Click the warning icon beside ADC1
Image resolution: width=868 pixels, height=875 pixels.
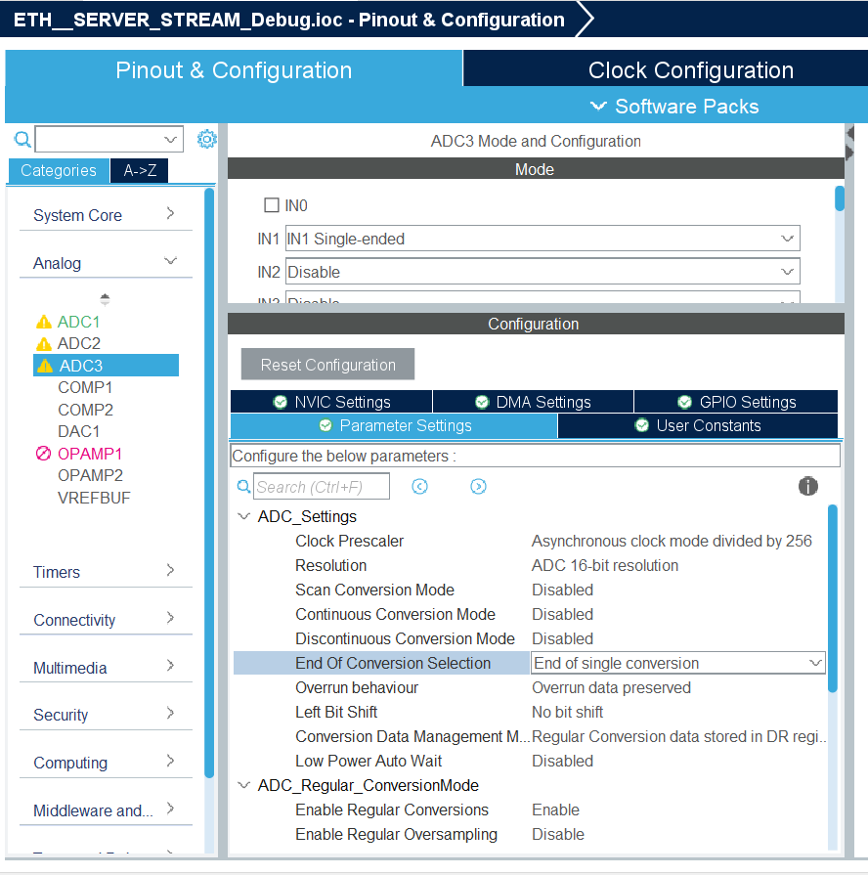[x=46, y=321]
